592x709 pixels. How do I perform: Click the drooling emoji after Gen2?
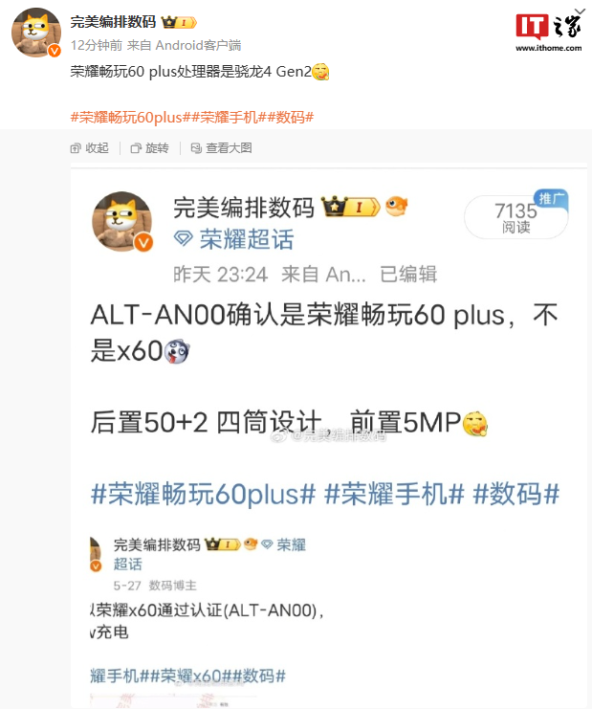[x=320, y=72]
